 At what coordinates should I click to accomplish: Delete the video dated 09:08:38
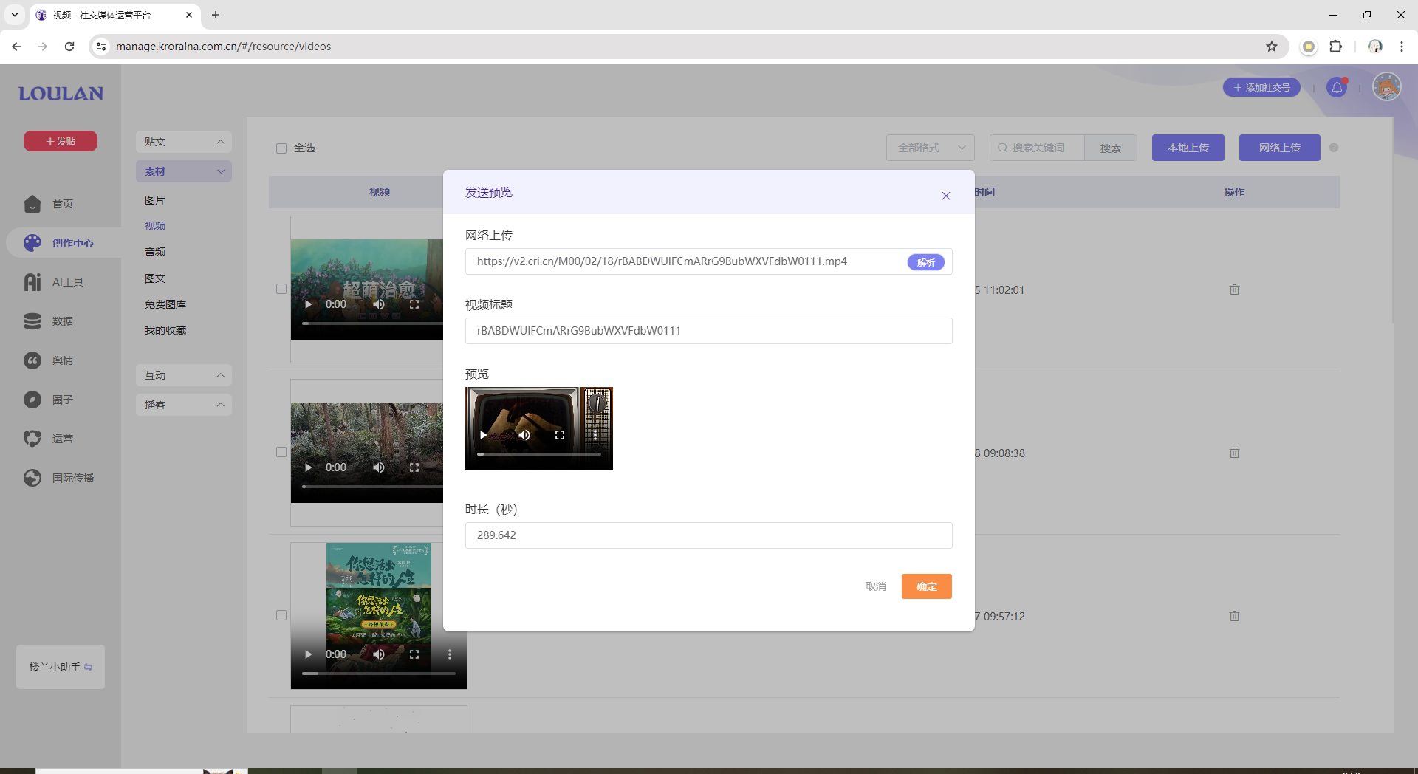click(x=1234, y=453)
